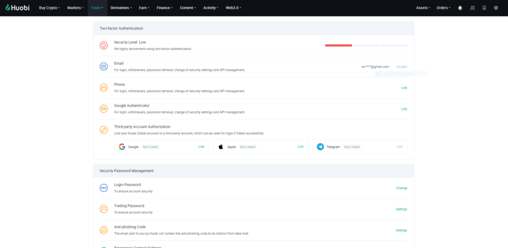Image resolution: width=508 pixels, height=248 pixels.
Task: Expand the Buy Crypto dropdown menu
Action: (49, 8)
